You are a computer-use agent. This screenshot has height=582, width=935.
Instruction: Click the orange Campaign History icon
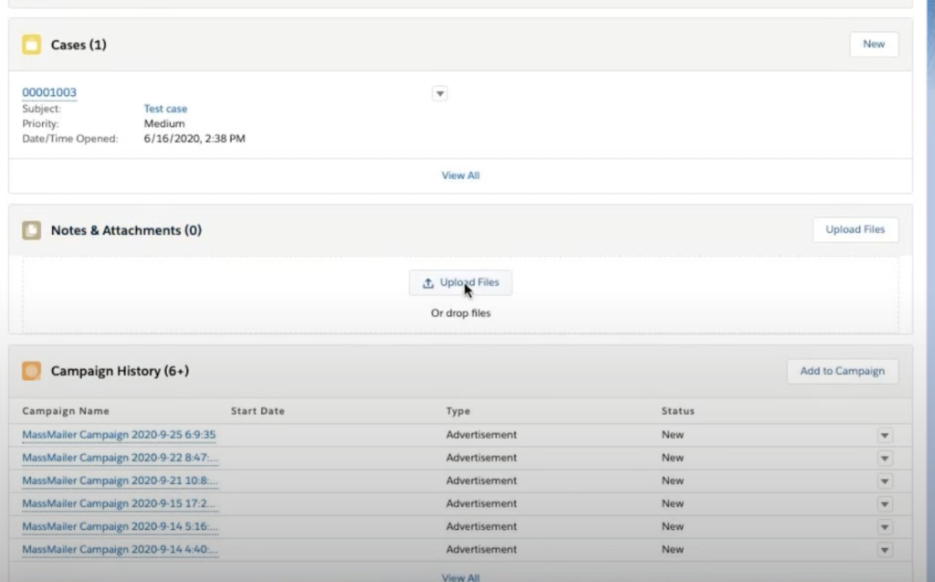point(32,371)
